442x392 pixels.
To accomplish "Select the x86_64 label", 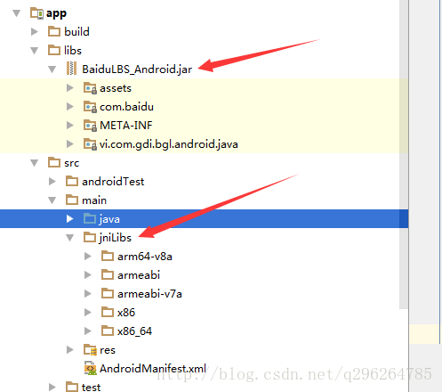I will [x=134, y=331].
